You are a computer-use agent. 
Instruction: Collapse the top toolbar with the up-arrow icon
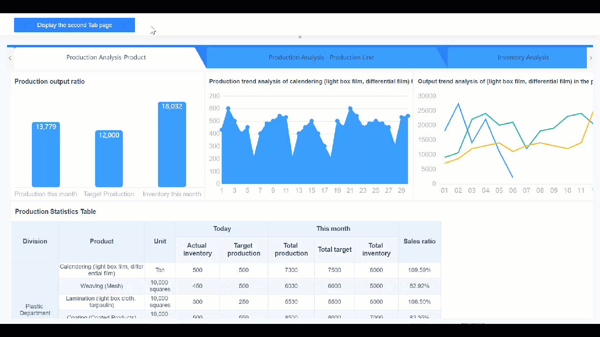click(x=300, y=37)
